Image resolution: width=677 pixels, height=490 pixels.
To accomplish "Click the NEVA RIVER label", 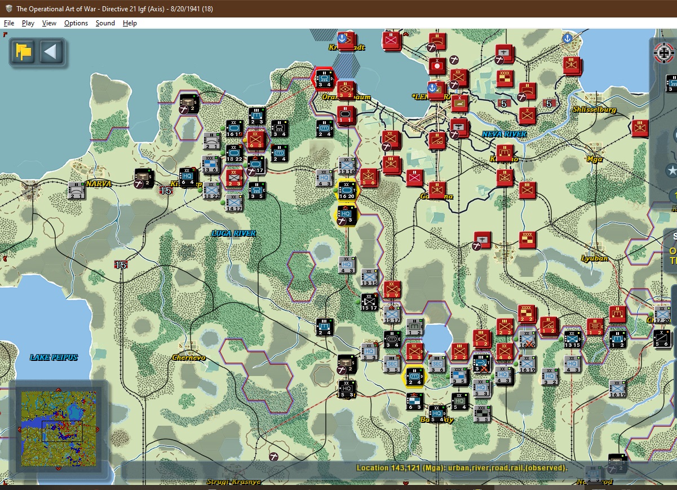I will point(505,134).
